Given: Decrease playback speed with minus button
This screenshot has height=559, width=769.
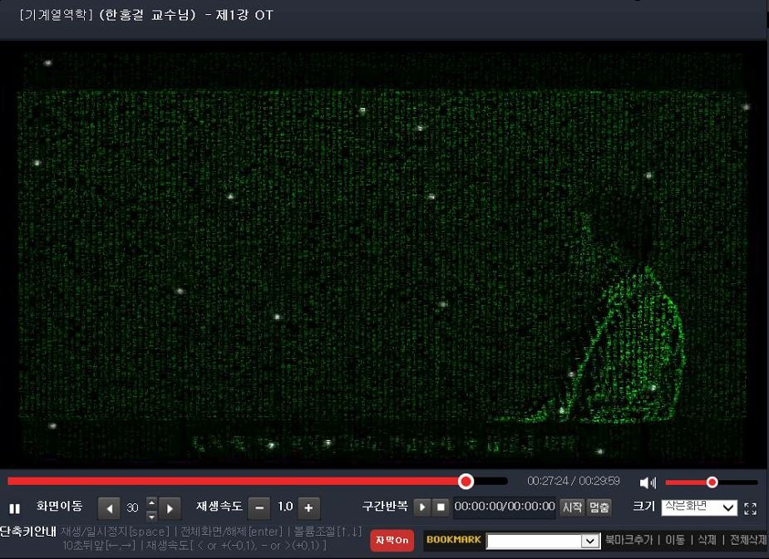Looking at the screenshot, I should click(259, 508).
